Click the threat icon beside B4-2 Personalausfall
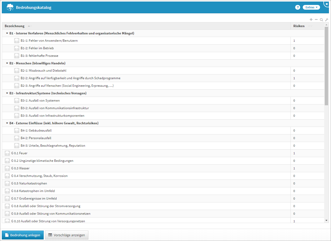The image size is (331, 241). [17, 138]
